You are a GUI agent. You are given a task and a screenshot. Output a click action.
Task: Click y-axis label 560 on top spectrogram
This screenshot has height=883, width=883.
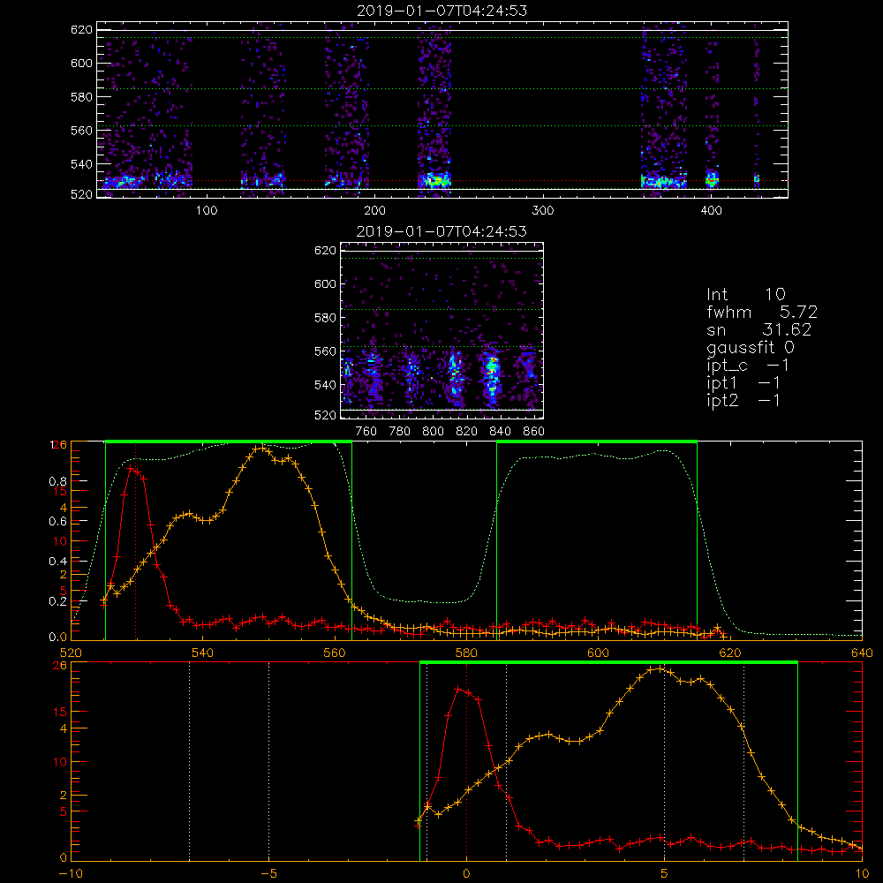tap(81, 130)
